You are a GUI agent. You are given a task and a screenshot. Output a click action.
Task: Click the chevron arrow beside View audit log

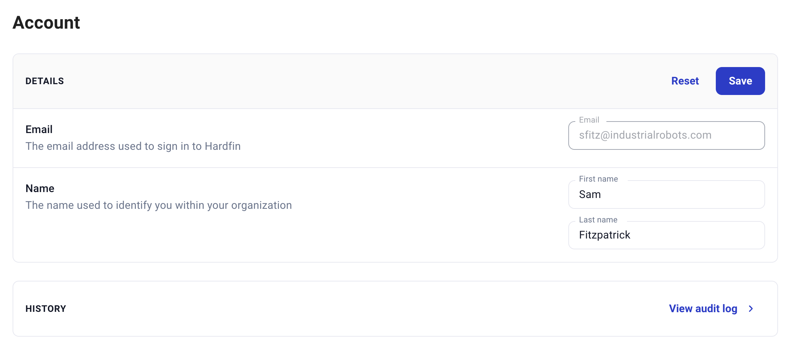click(x=750, y=309)
